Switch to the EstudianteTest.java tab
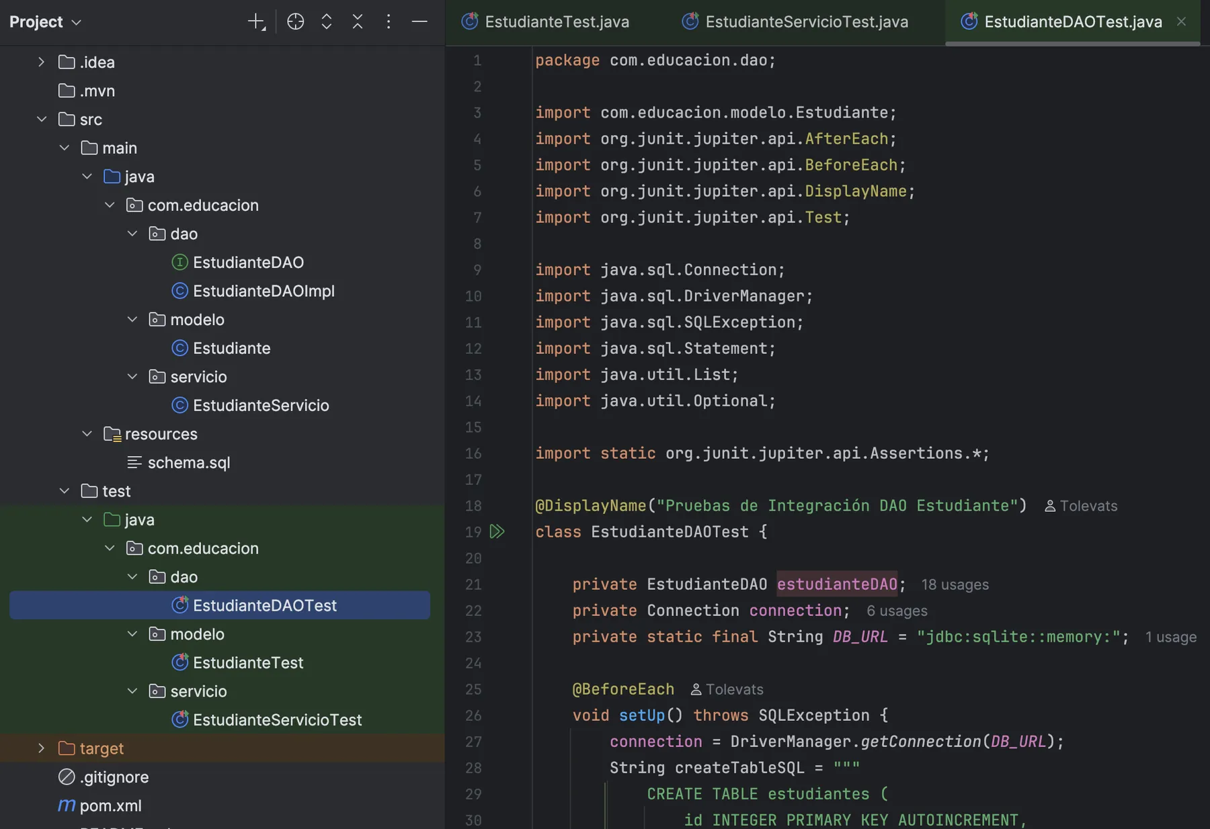The image size is (1210, 829). (x=546, y=22)
